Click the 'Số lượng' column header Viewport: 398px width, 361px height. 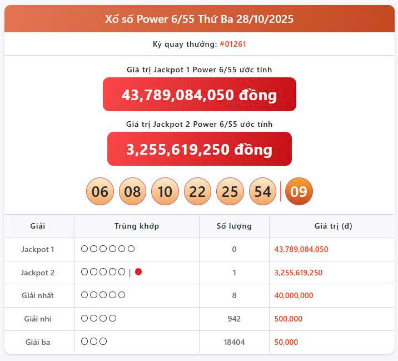(x=234, y=226)
